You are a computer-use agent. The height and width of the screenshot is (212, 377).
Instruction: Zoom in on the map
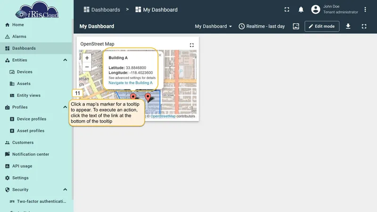(x=87, y=58)
